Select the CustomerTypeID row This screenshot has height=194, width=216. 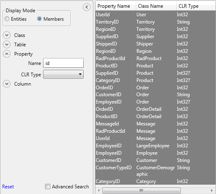156,171
